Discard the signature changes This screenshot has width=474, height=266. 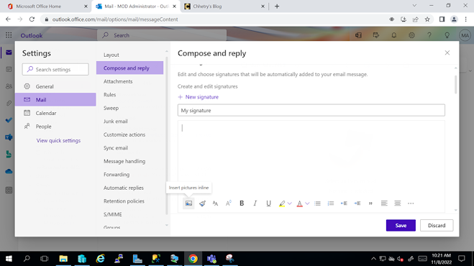437,226
